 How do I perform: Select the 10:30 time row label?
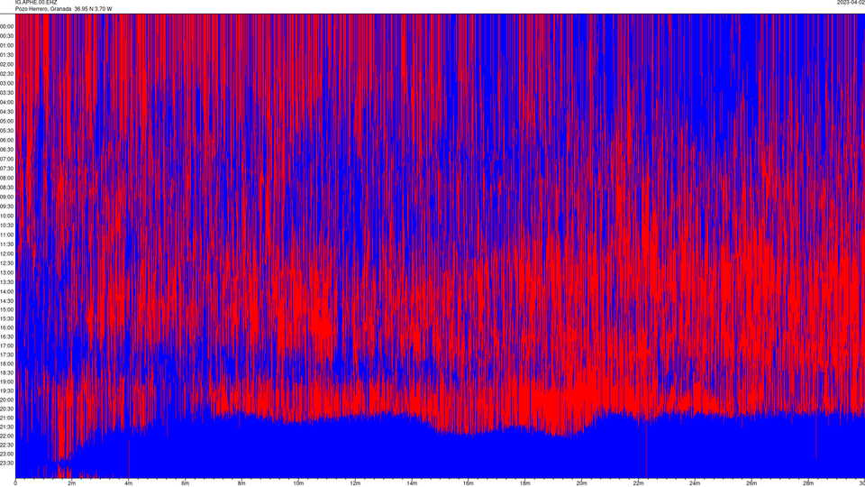[6, 225]
